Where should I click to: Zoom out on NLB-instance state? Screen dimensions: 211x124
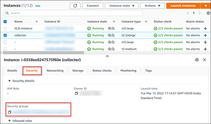coord(113,28)
